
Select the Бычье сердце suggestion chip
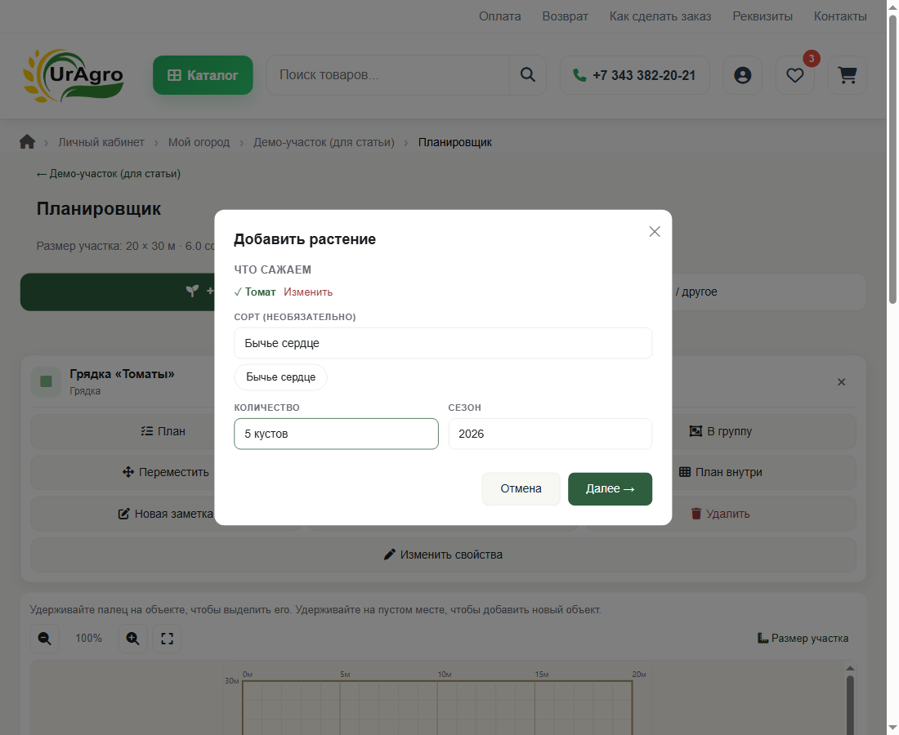280,377
